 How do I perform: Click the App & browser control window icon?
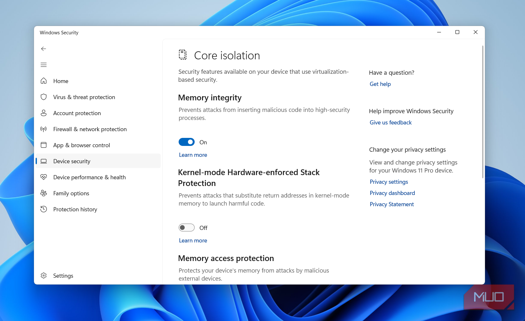pyautogui.click(x=44, y=145)
